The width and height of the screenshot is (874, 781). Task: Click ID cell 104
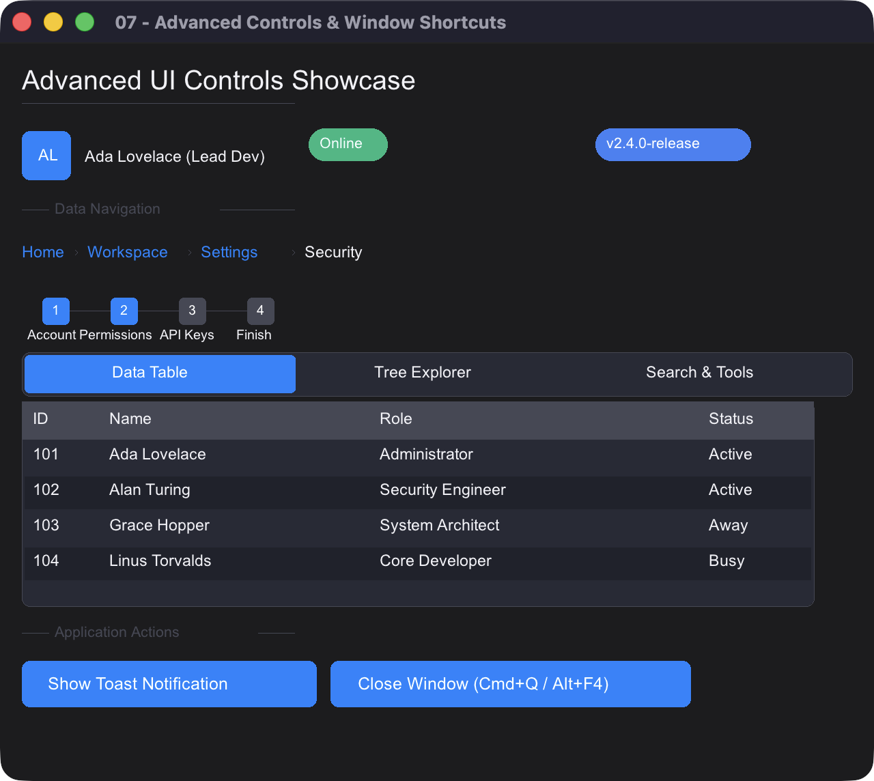[46, 561]
